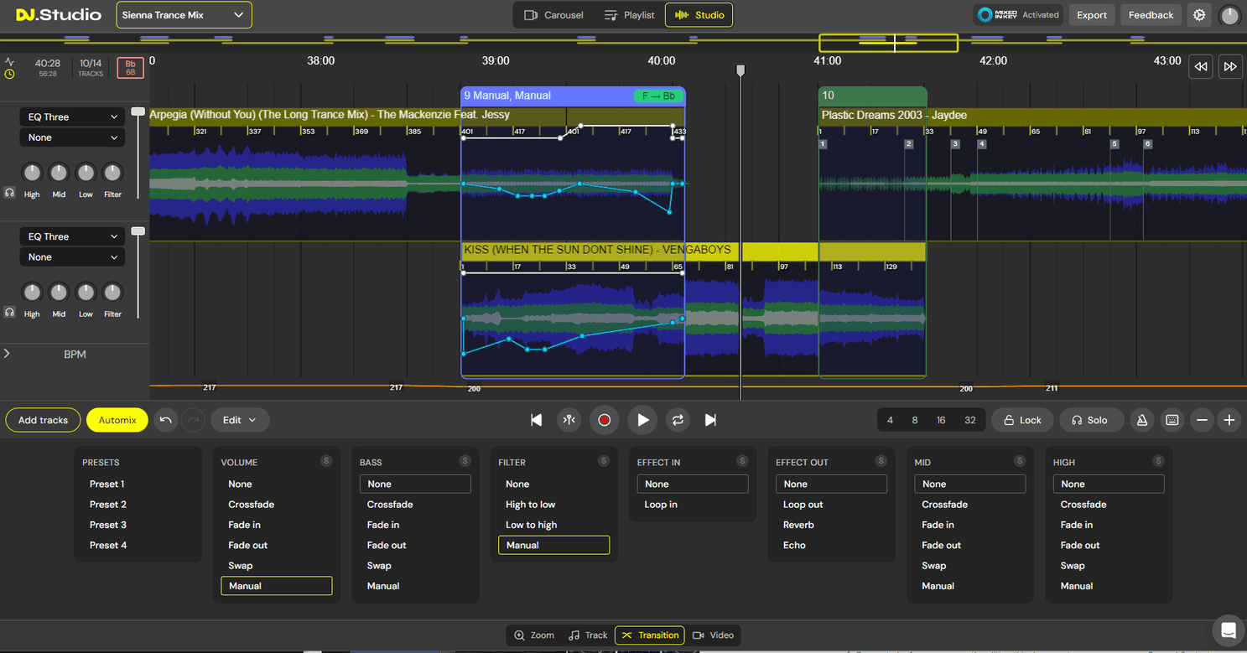Zoom out timeline with minus button
The height and width of the screenshot is (653, 1247).
tap(1203, 420)
